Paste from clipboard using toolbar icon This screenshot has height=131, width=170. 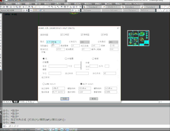click(29, 7)
